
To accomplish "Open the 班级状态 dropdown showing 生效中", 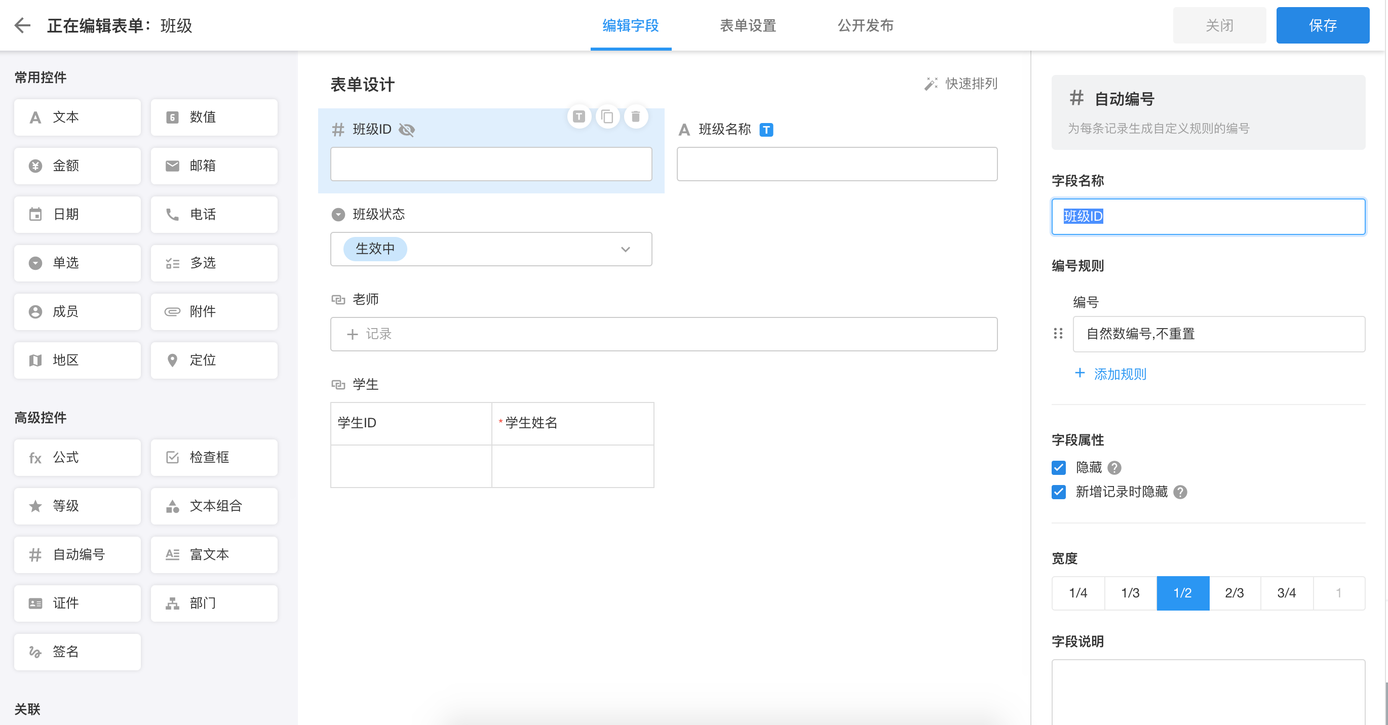I will pos(625,249).
